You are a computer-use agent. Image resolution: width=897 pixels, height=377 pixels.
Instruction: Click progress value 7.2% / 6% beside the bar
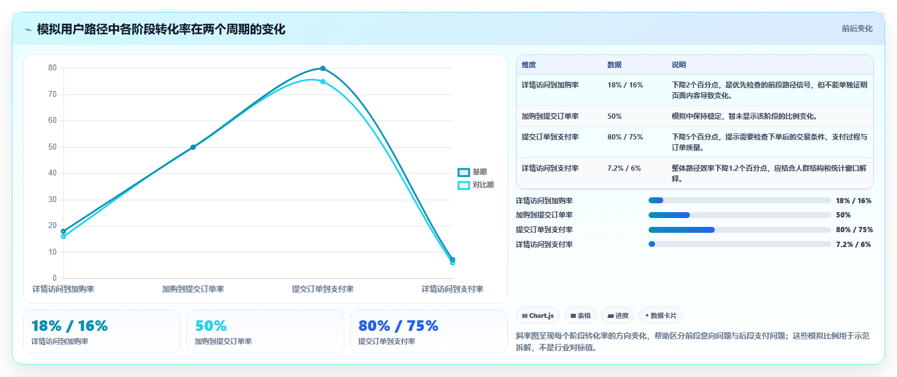(x=853, y=245)
